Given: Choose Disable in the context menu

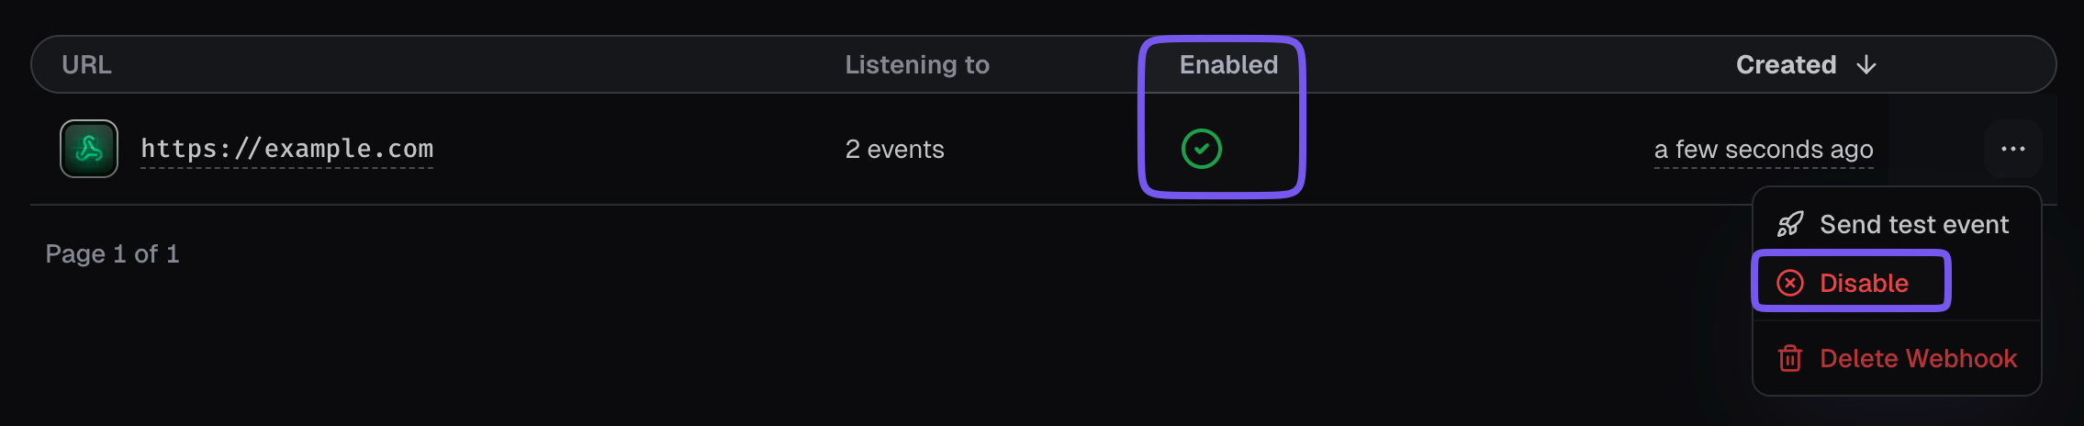Looking at the screenshot, I should click(1864, 283).
